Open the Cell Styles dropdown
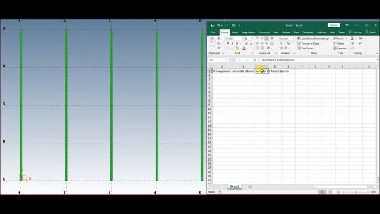380x214 pixels. [x=306, y=48]
